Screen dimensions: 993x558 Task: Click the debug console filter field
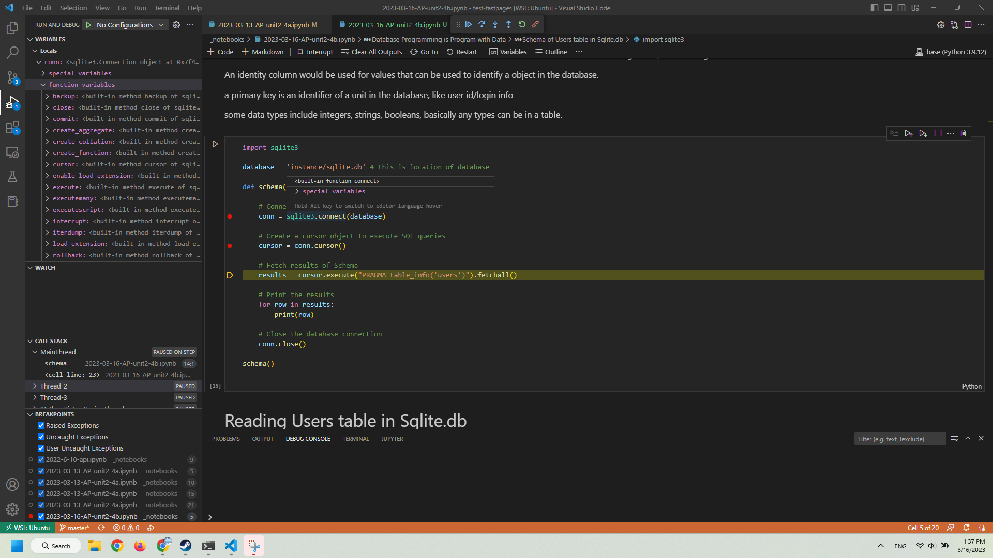900,439
